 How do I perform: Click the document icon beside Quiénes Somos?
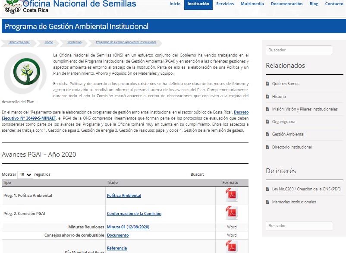[268, 84]
